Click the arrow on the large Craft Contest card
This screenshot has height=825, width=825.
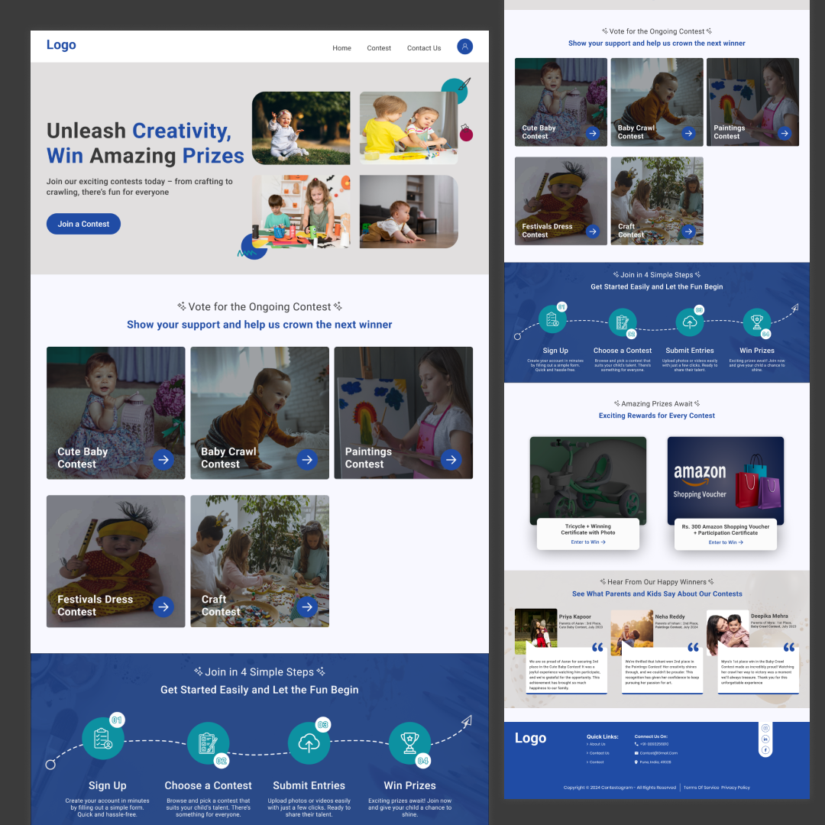(x=307, y=607)
